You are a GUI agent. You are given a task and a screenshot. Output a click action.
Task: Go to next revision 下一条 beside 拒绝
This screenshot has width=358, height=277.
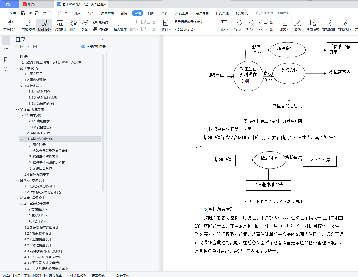266,29
